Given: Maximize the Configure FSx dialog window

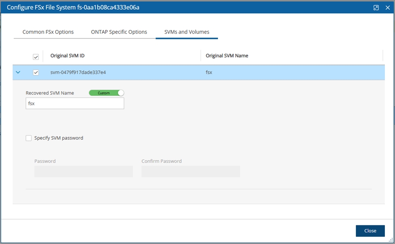Looking at the screenshot, I should (376, 8).
